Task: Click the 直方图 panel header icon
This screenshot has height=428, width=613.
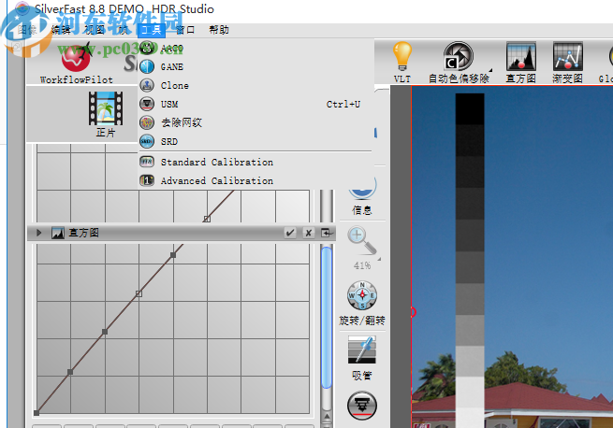Action: click(x=58, y=233)
